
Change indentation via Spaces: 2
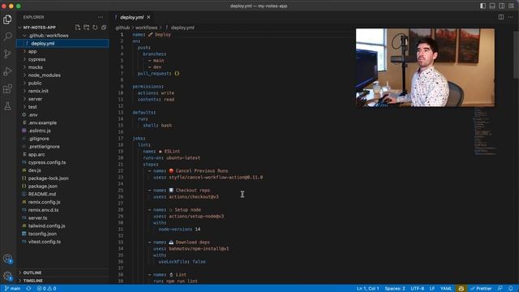(395, 289)
